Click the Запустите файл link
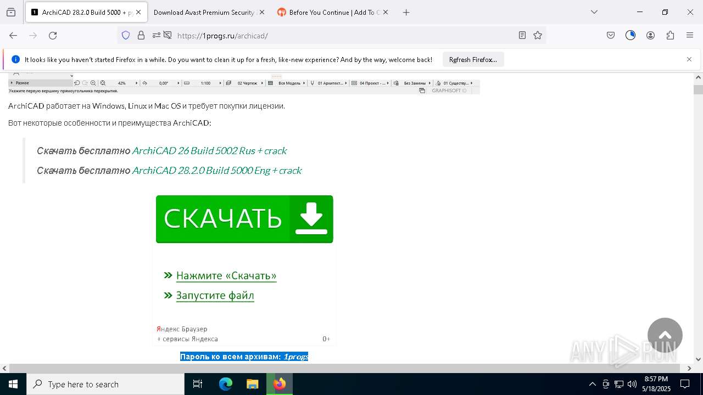 (x=215, y=295)
